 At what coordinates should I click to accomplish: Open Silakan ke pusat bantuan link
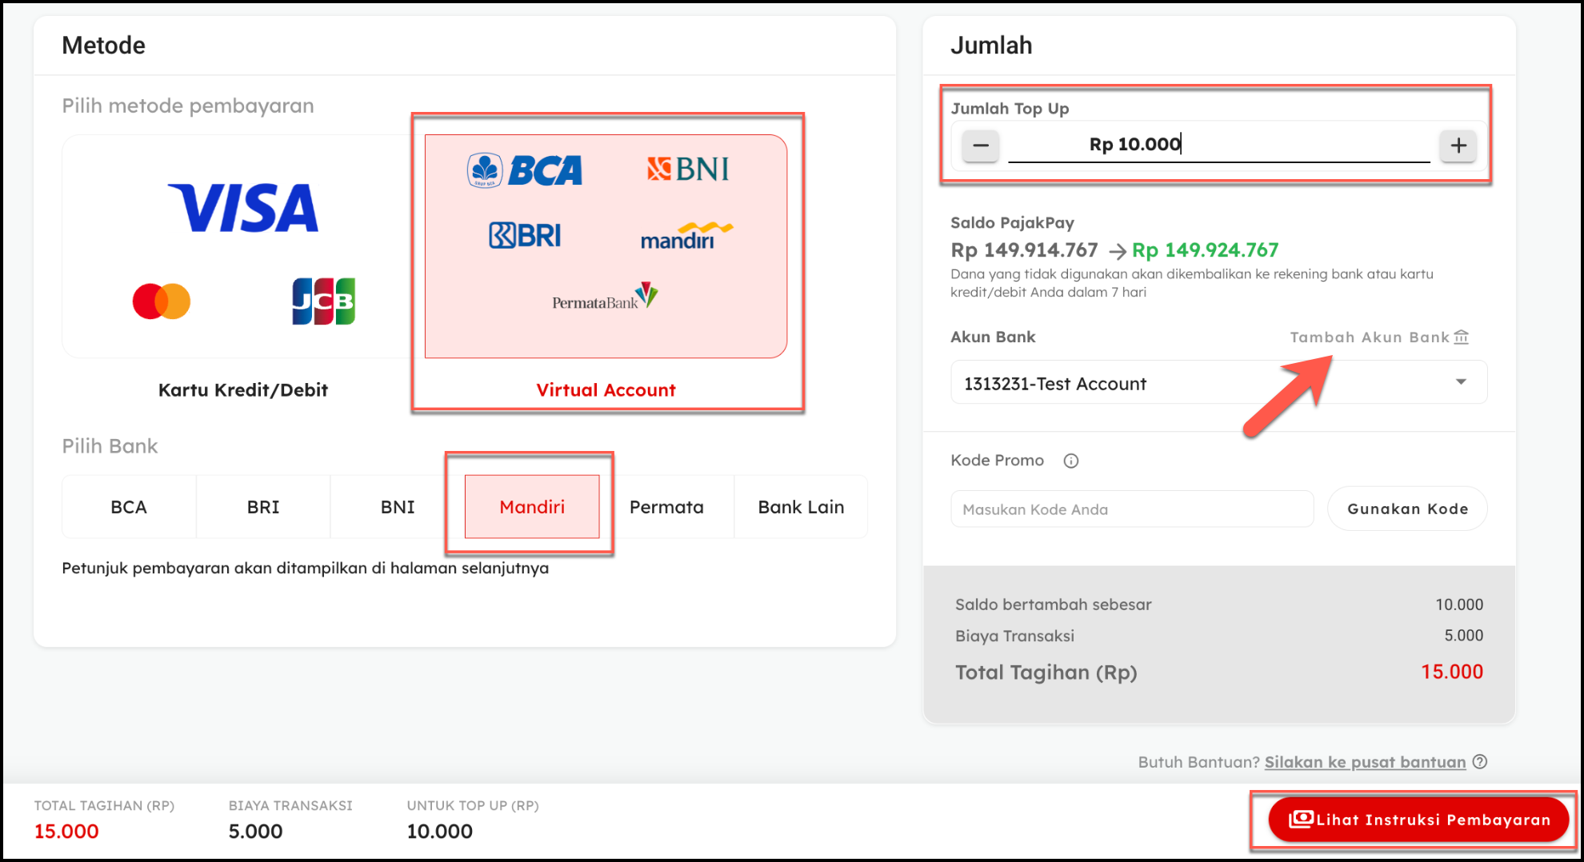click(1365, 762)
